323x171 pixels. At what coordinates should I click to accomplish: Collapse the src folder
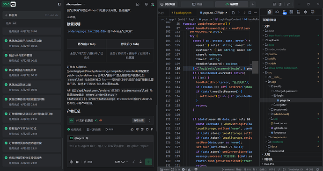pyautogui.click(x=263, y=72)
